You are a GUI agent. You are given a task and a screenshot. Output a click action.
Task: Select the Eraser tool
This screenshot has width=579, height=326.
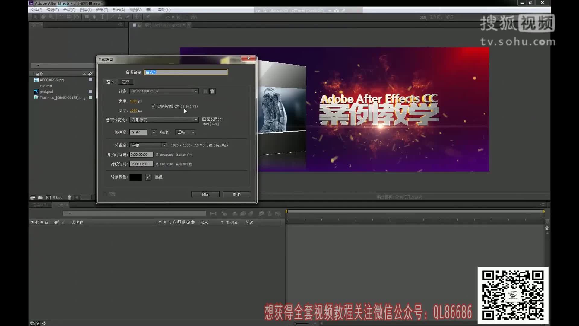(x=128, y=17)
